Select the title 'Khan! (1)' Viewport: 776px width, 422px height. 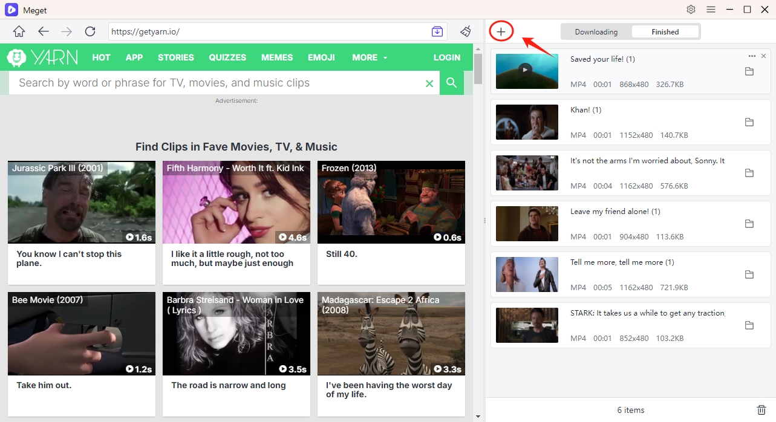(x=586, y=110)
